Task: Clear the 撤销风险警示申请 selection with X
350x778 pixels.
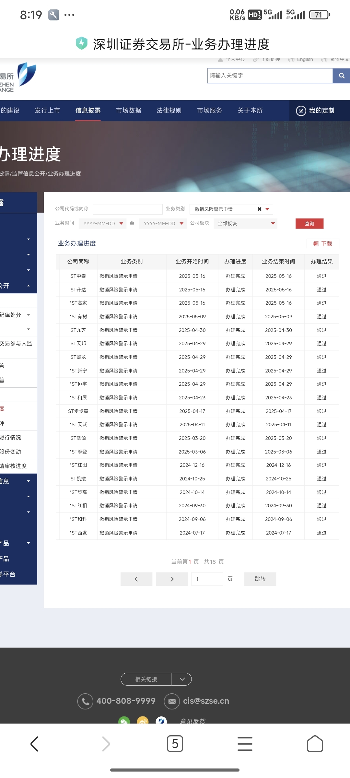Action: coord(259,209)
